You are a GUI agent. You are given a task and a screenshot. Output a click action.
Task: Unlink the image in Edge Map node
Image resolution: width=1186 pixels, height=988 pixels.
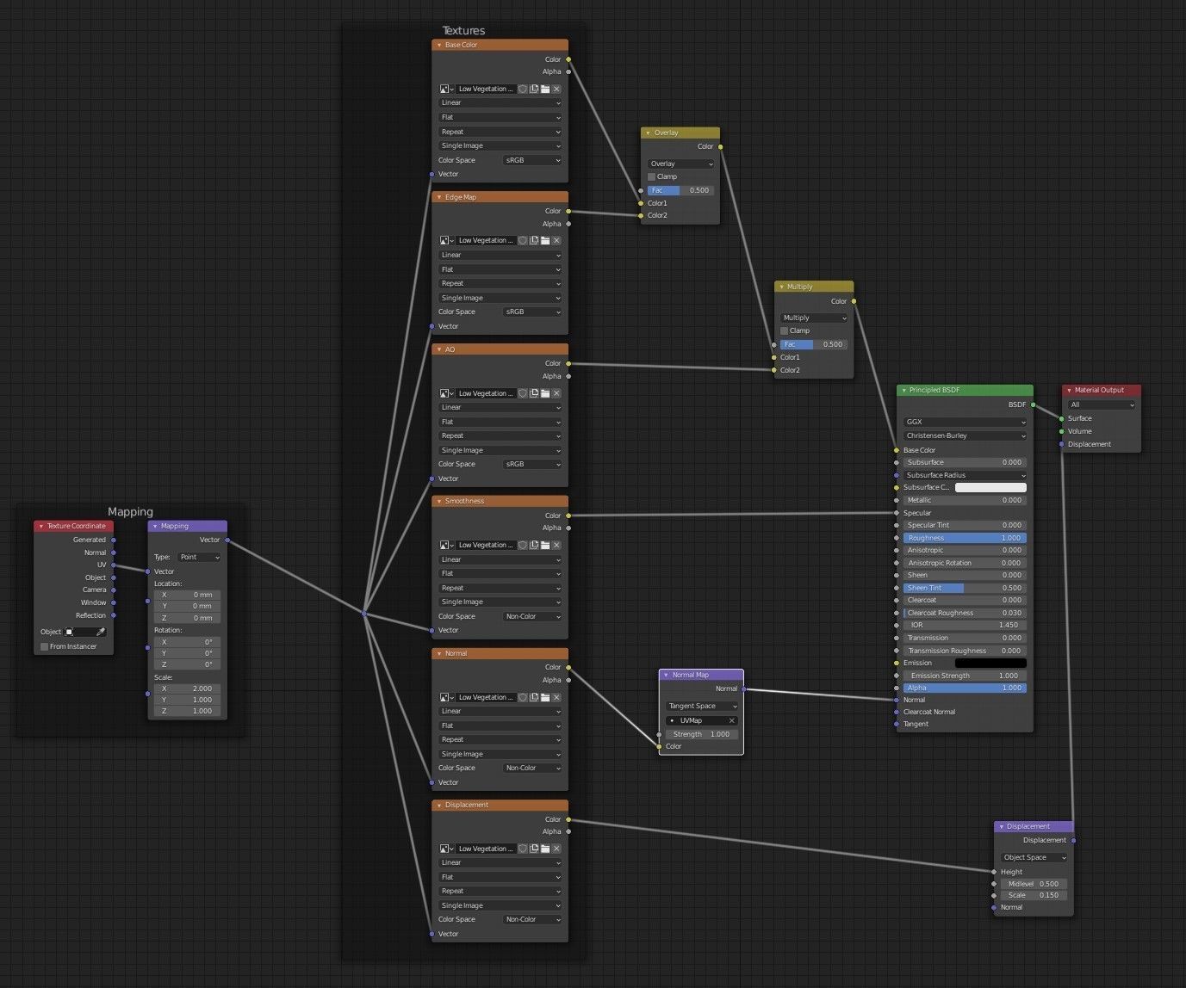[556, 240]
